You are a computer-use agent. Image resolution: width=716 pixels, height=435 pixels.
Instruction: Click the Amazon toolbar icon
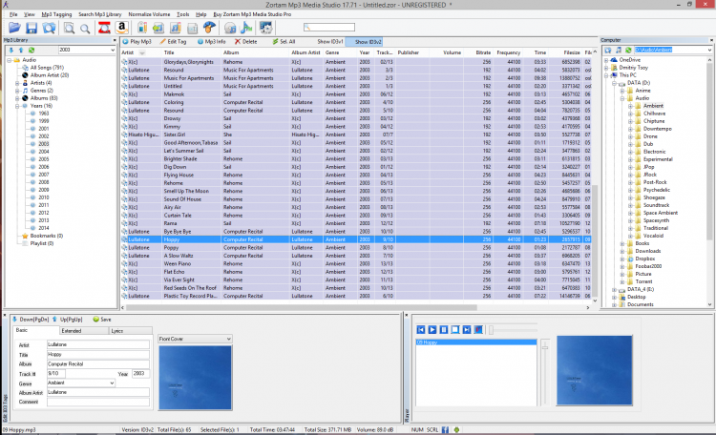(121, 28)
